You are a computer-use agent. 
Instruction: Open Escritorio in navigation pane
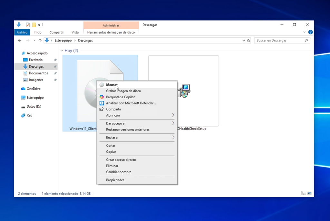tap(35, 60)
